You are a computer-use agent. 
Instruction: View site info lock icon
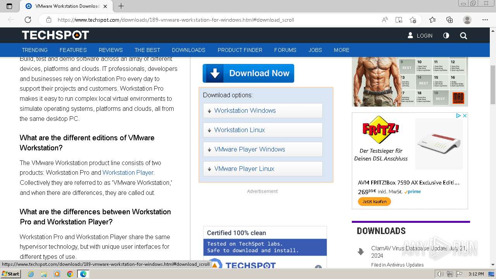pyautogui.click(x=48, y=20)
